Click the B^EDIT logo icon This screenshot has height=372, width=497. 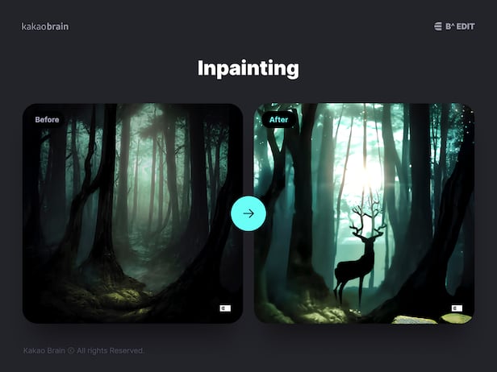point(438,27)
